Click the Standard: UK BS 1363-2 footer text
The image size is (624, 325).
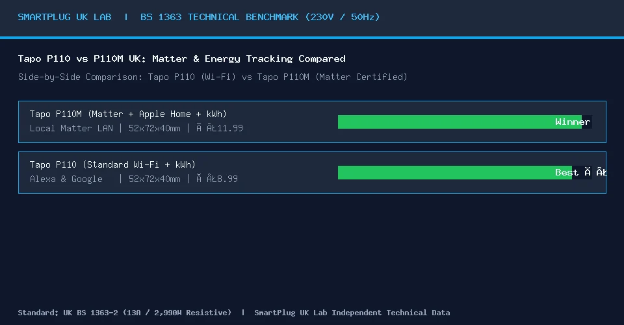click(x=125, y=313)
